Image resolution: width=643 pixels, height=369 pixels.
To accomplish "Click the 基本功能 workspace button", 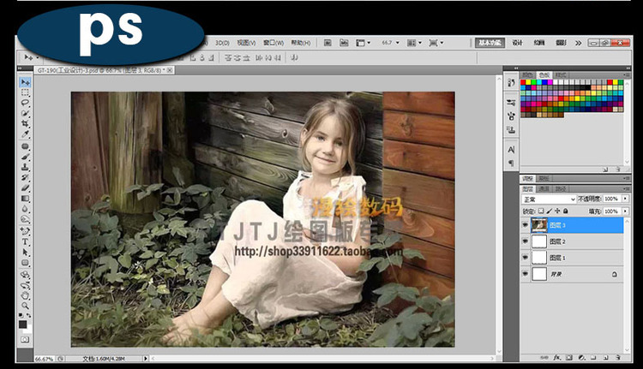I will (490, 42).
